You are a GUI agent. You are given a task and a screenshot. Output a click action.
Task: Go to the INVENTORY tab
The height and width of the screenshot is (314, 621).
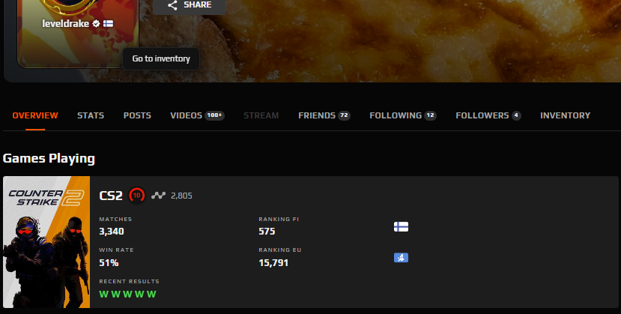(x=565, y=115)
